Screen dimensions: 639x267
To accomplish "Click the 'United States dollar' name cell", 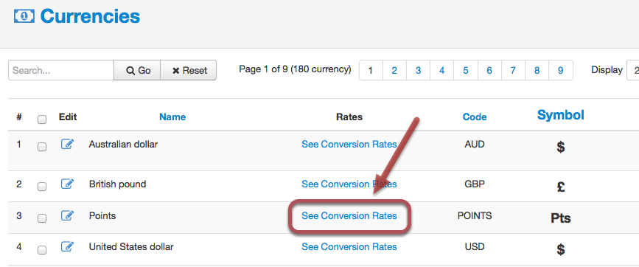I will point(131,247).
